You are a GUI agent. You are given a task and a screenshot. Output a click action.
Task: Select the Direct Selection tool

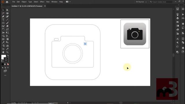coord(7,10)
